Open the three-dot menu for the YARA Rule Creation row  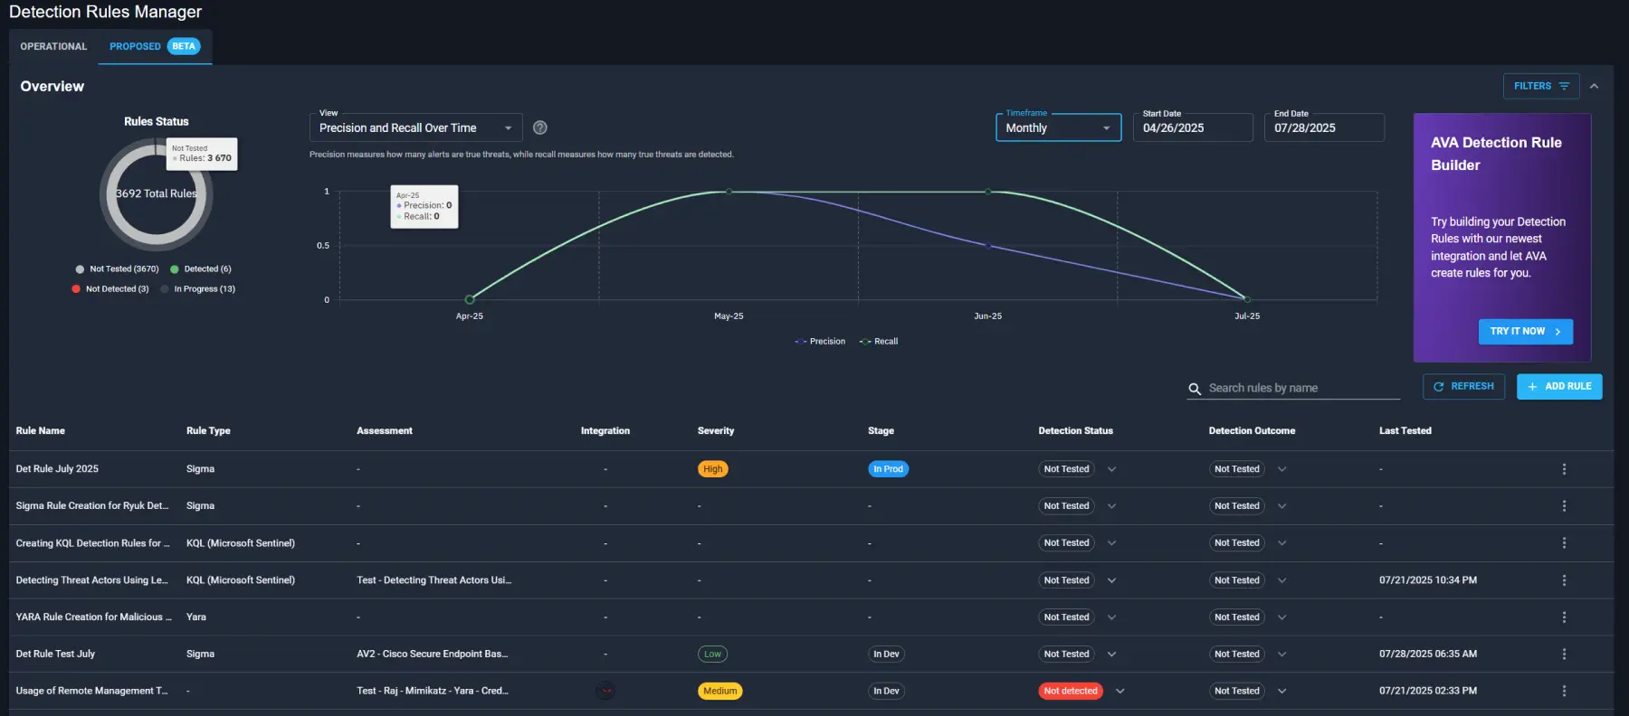pyautogui.click(x=1564, y=617)
